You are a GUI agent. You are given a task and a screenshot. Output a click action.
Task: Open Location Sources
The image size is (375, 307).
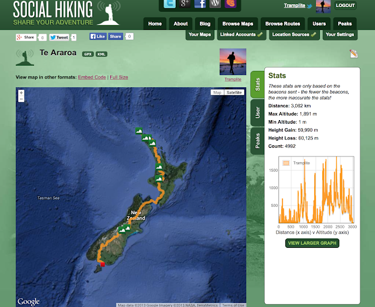tap(294, 35)
